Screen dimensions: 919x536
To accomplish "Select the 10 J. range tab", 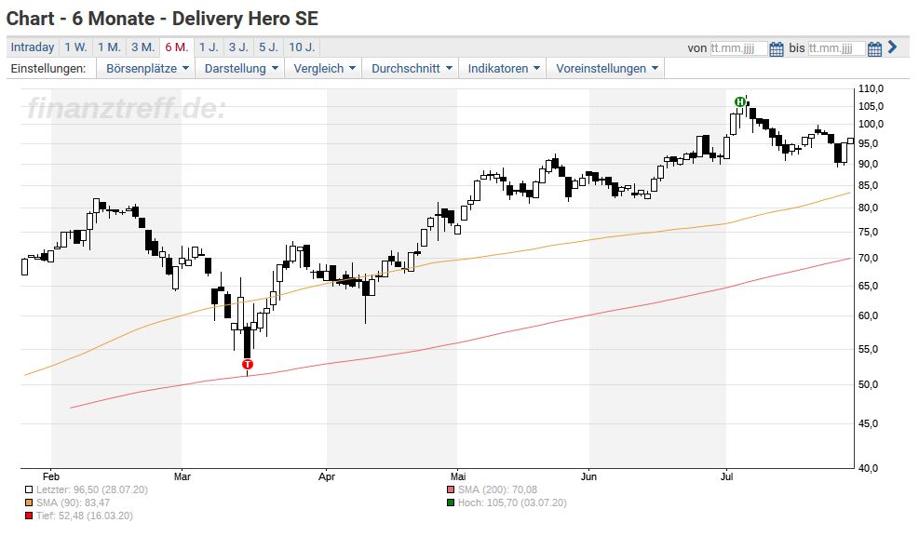I will 302,47.
